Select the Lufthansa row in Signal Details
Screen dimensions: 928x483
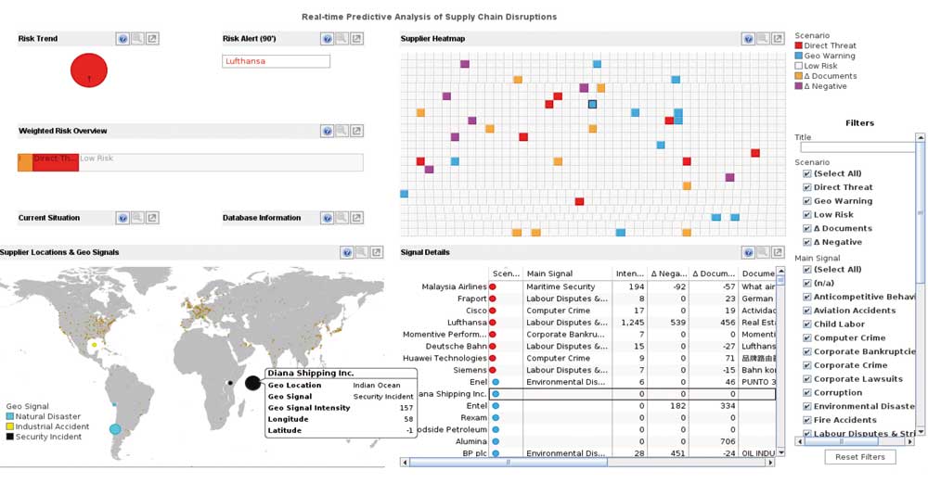click(587, 323)
